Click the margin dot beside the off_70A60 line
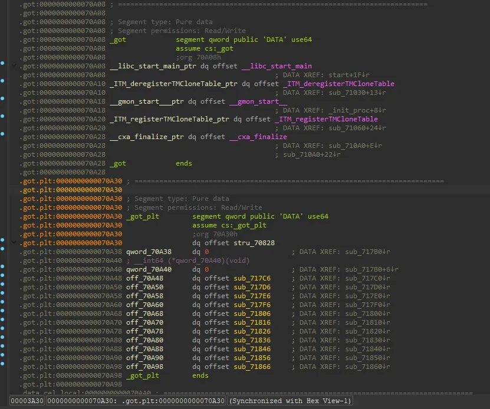This screenshot has width=490, height=409. (x=2, y=302)
